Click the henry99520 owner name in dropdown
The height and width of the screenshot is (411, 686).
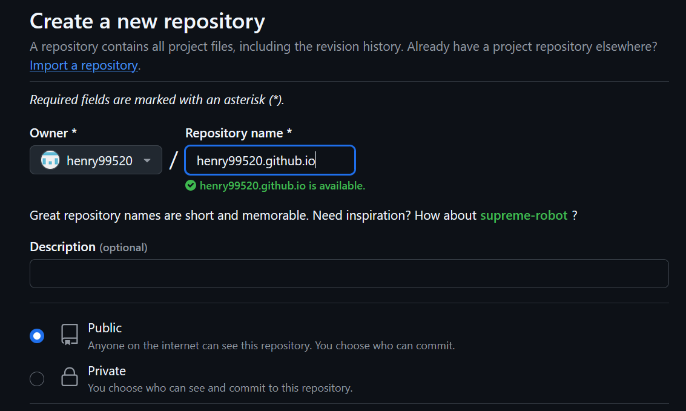99,160
